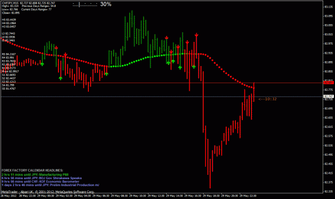Screen dimensions: 335x199
Task: Click the 'FOREX FACTORY CALENDAR HEADLINES:' heading
Action: click(32, 171)
